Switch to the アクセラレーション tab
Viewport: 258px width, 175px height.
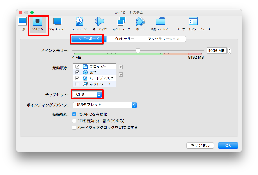tap(163, 39)
